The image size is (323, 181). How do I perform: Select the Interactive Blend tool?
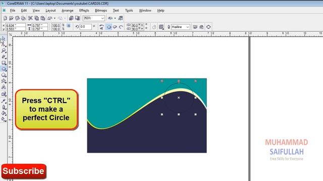coord(4,94)
